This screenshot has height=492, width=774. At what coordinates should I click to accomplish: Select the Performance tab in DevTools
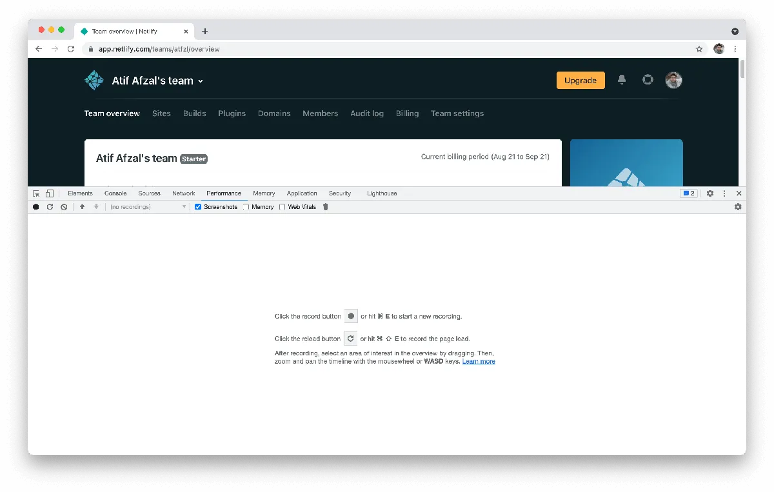coord(224,193)
